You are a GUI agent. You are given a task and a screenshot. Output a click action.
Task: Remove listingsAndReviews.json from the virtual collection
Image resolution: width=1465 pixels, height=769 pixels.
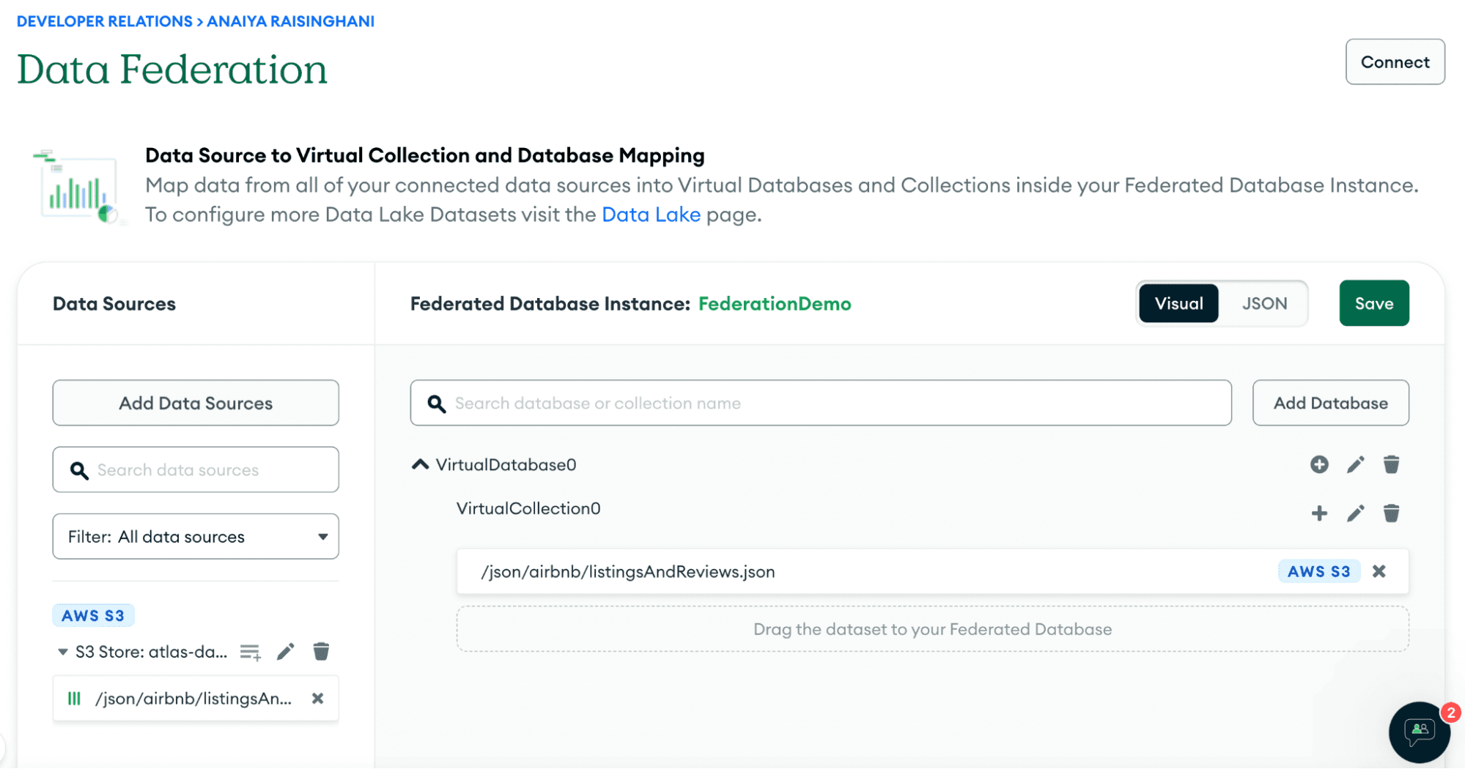point(1379,571)
